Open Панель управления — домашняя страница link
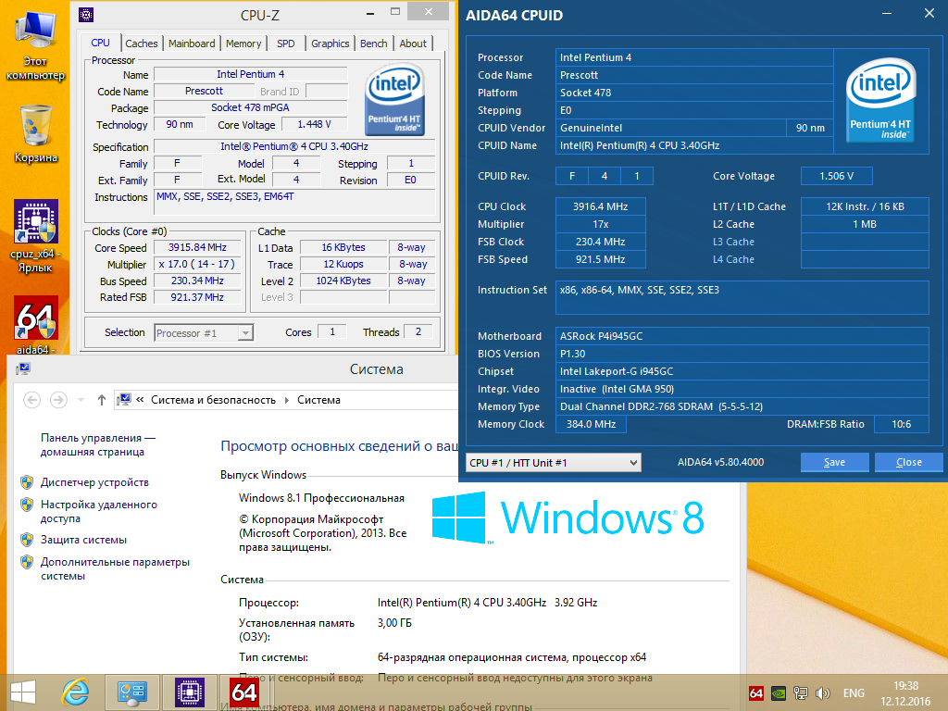948x711 pixels. click(98, 444)
